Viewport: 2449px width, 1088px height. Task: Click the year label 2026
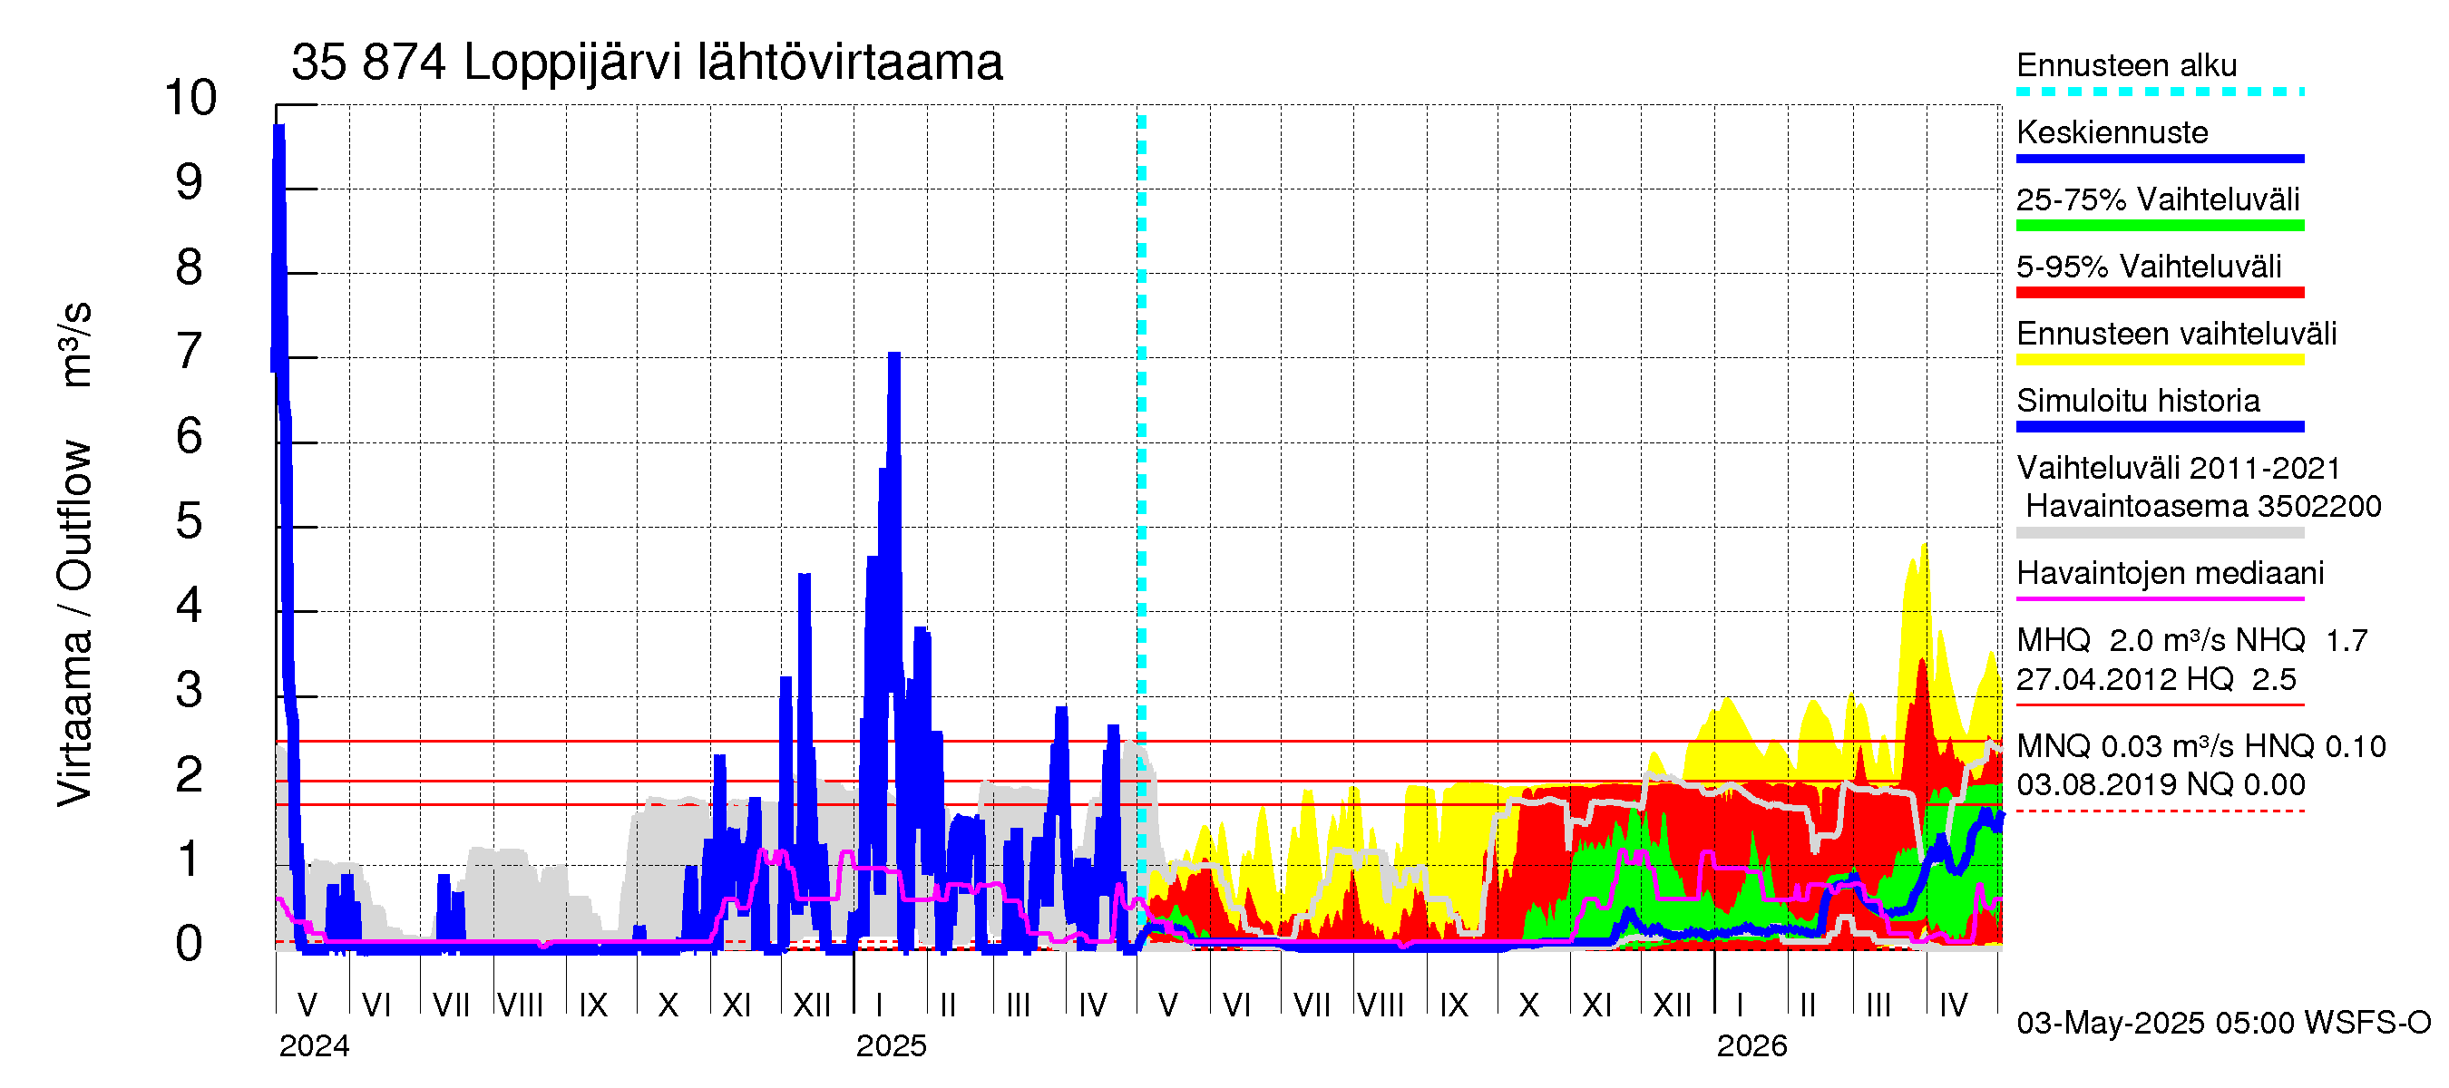click(x=1752, y=1046)
